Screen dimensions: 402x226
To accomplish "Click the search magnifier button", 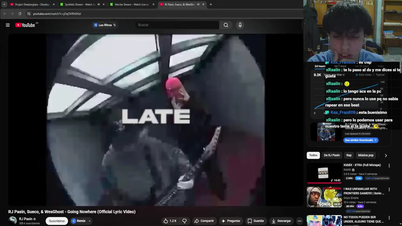I will tap(226, 25).
